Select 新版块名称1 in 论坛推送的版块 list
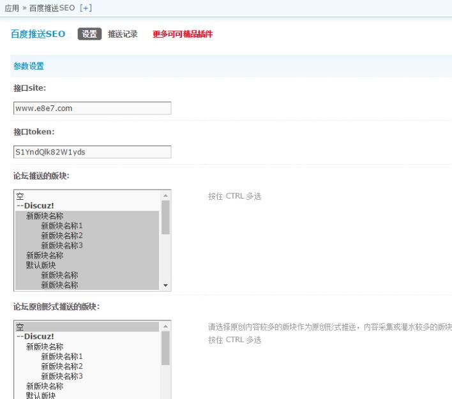Image resolution: width=452 pixels, height=399 pixels. tap(87, 225)
